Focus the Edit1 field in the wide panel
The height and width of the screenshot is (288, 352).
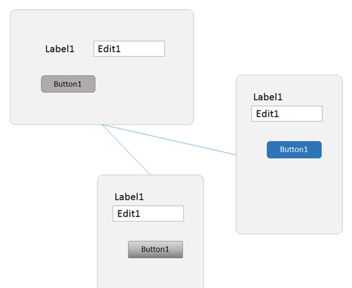(x=129, y=49)
